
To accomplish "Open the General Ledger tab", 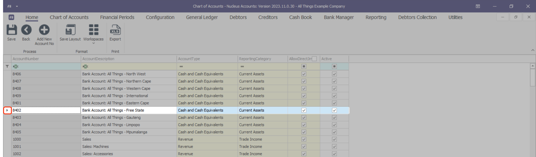I will [x=202, y=17].
